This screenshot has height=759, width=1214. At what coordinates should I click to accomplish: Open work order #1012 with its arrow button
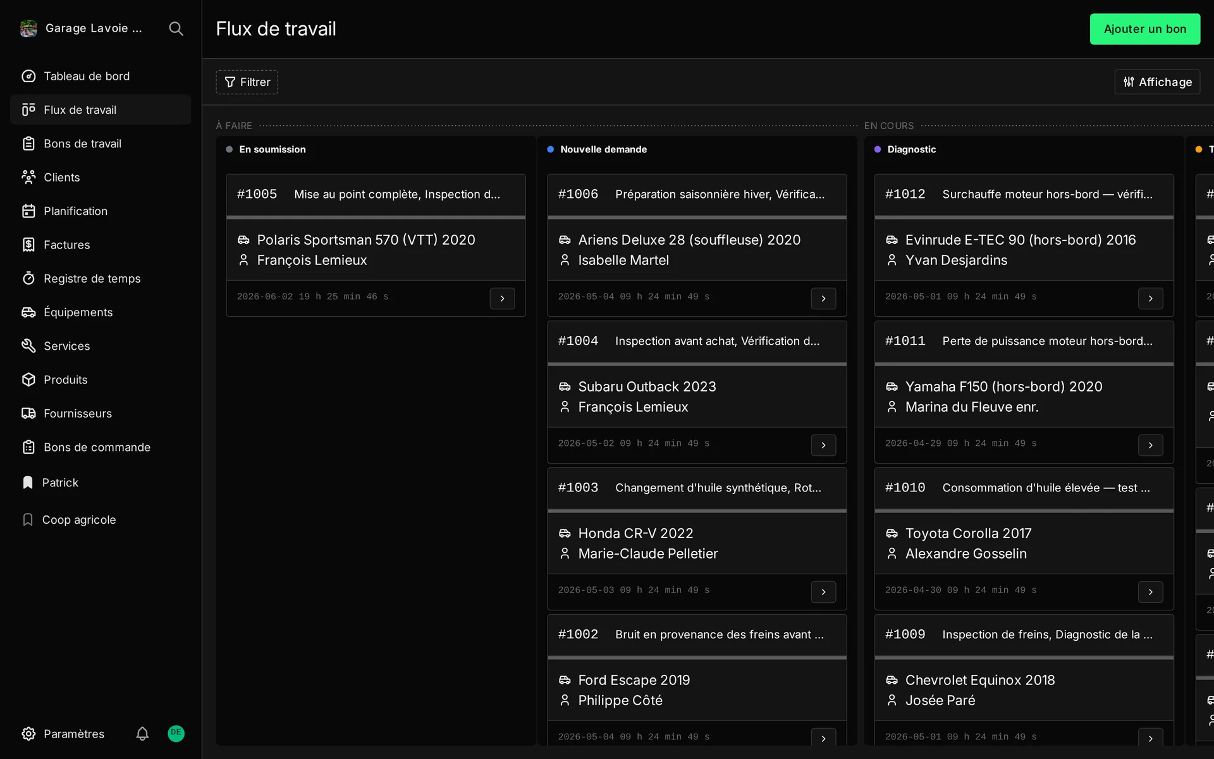pos(1150,299)
